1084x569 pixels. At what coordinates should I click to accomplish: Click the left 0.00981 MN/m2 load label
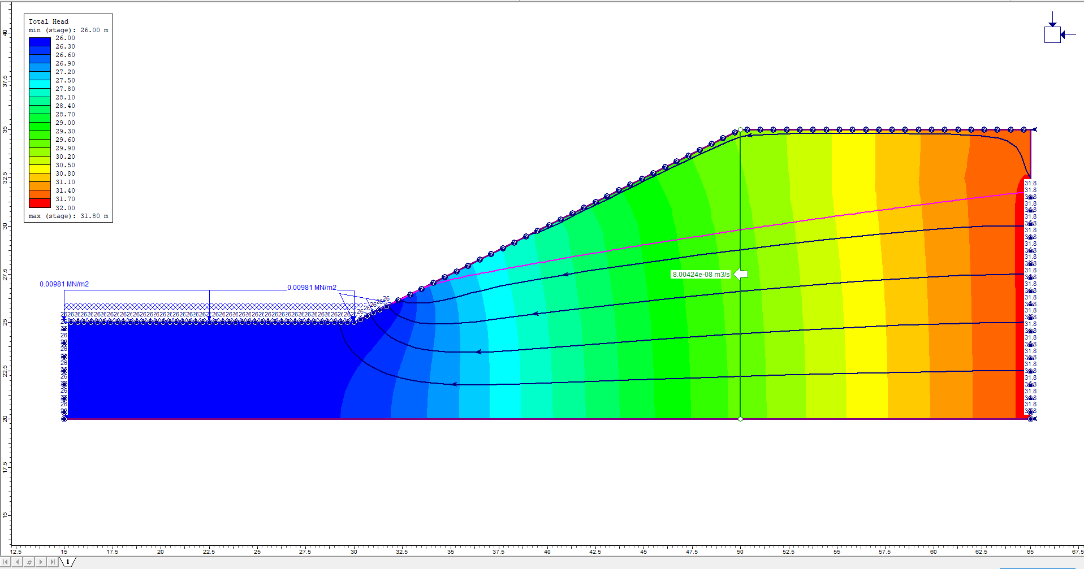[x=64, y=284]
